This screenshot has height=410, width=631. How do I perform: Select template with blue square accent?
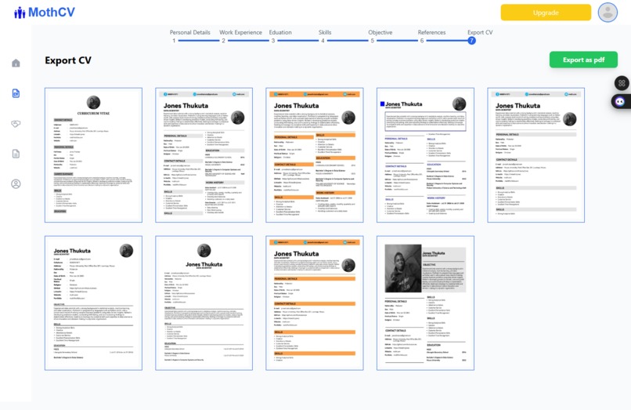(425, 154)
